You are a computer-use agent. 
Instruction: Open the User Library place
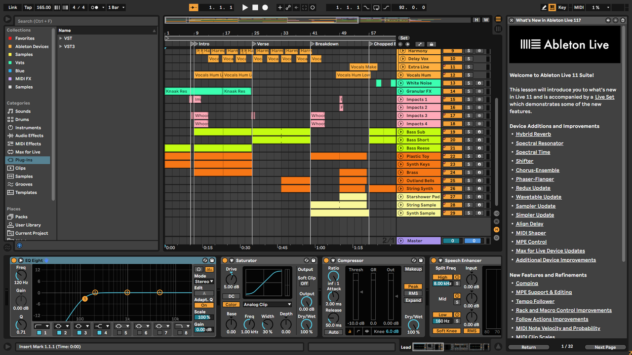tap(28, 225)
